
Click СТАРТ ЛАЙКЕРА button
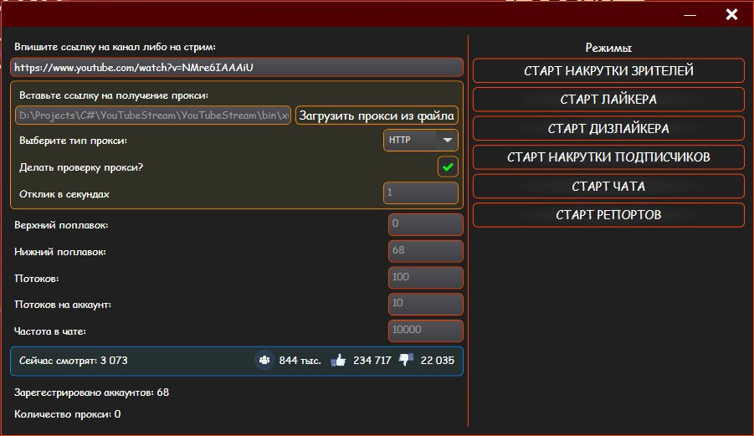point(608,100)
